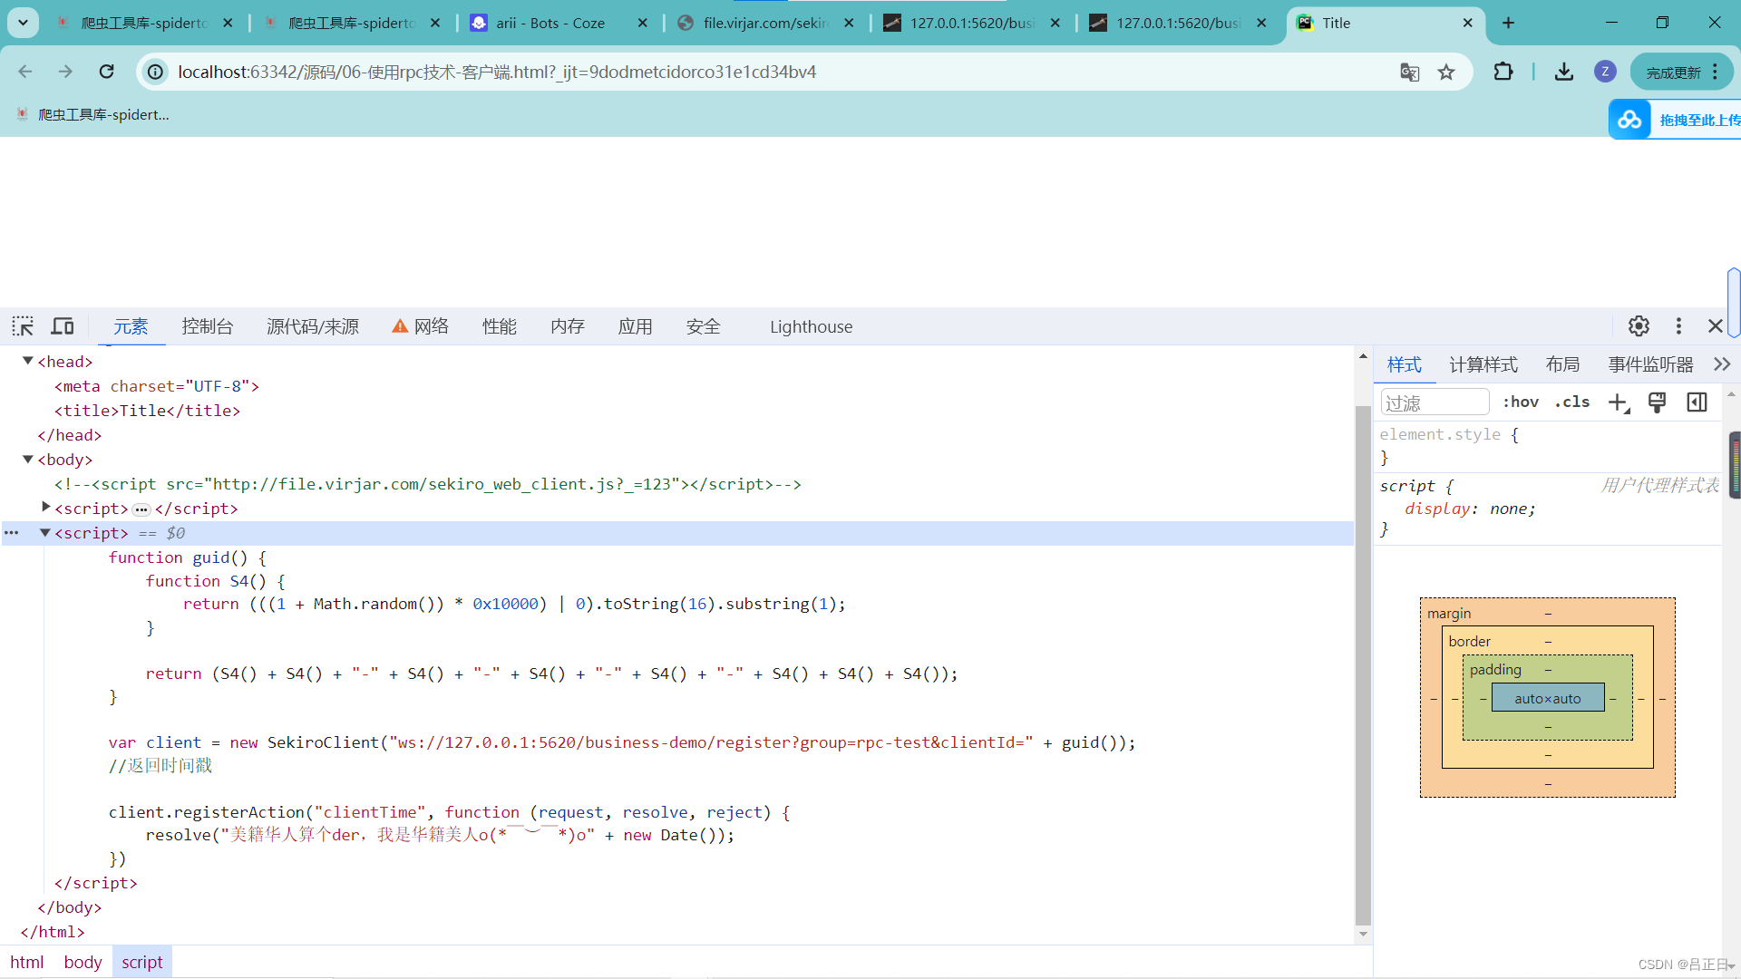Toggle the rendering emulation paintbrush icon
Image resolution: width=1741 pixels, height=979 pixels.
1657,402
